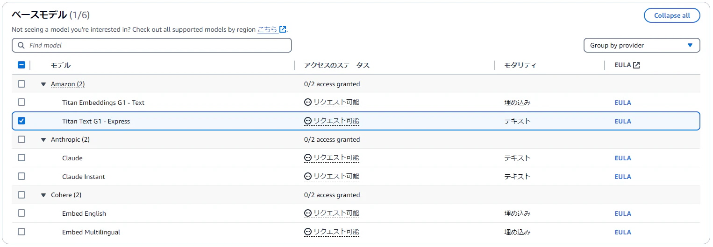Click the モデル column header

point(60,65)
